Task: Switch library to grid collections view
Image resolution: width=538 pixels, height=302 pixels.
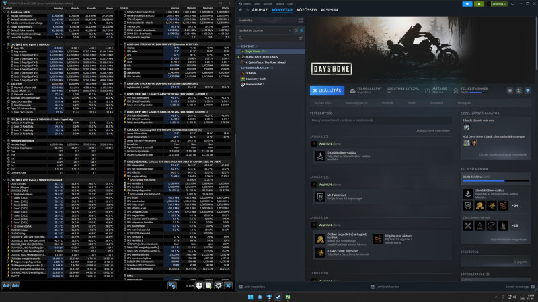Action: pyautogui.click(x=301, y=21)
